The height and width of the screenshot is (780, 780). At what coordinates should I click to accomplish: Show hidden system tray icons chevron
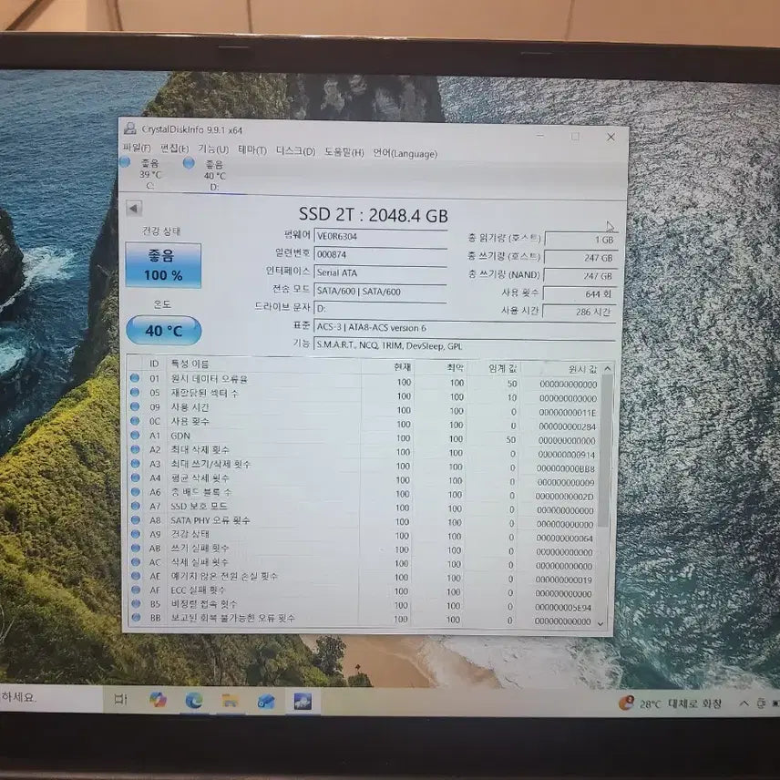click(744, 703)
